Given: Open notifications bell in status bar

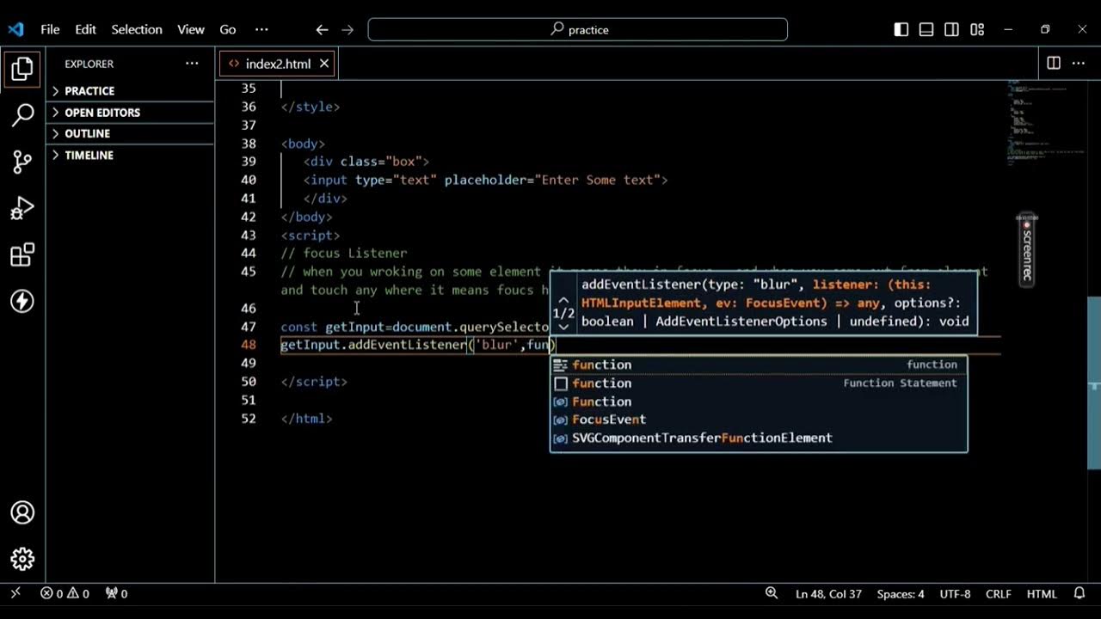Looking at the screenshot, I should click(1079, 593).
